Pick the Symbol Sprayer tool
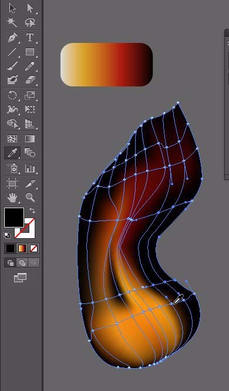The width and height of the screenshot is (229, 391). pos(12,168)
